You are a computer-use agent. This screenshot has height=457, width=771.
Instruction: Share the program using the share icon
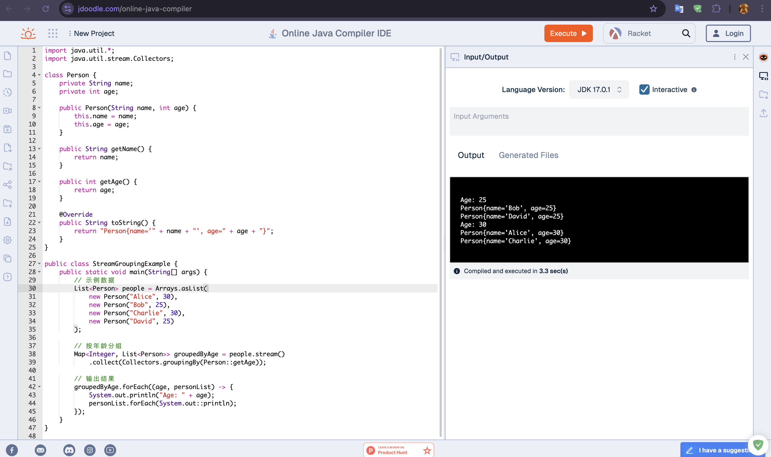(8, 185)
